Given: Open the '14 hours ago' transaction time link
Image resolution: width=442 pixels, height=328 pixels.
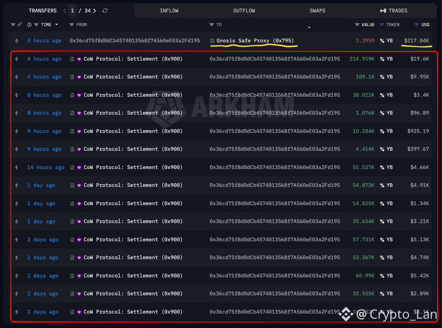Looking at the screenshot, I should tap(46, 167).
